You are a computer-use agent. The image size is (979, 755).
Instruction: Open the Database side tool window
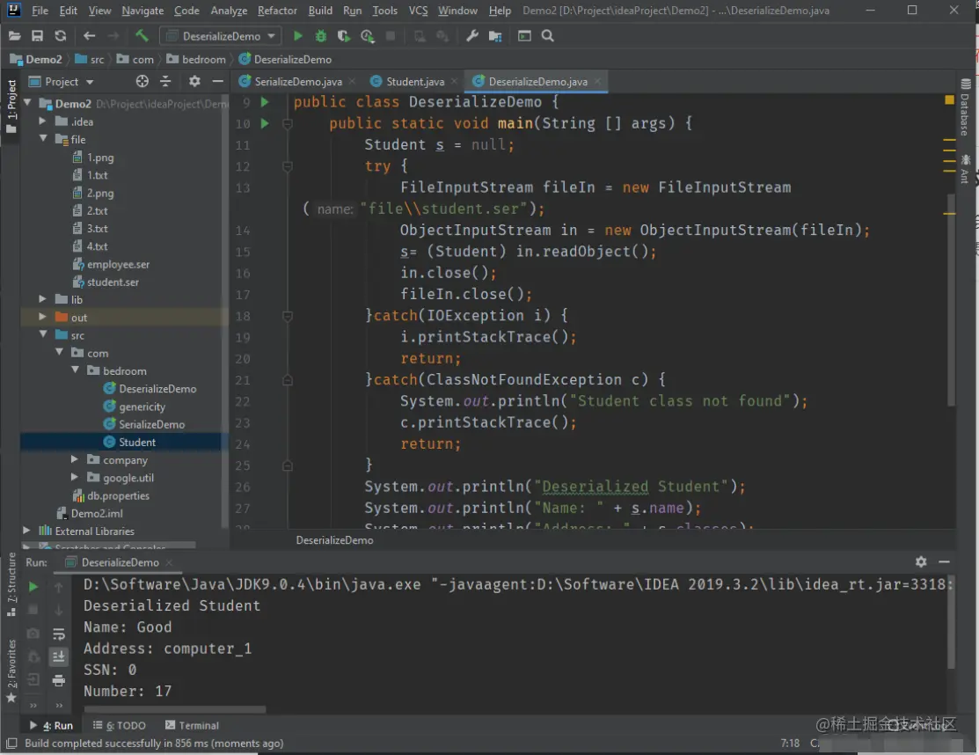coord(965,106)
